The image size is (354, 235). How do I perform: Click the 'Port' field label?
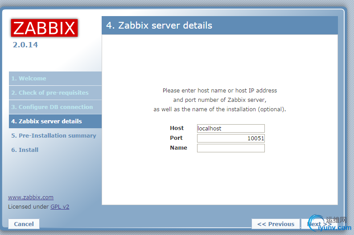pyautogui.click(x=176, y=138)
